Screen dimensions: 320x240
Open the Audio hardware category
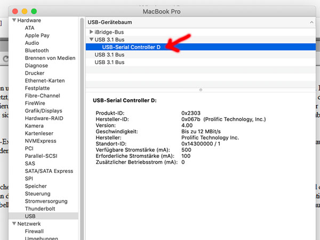(32, 43)
